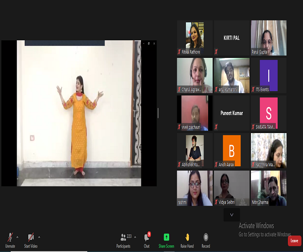Select Parul Gupta video tile
This screenshot has height=252, width=303.
click(269, 38)
